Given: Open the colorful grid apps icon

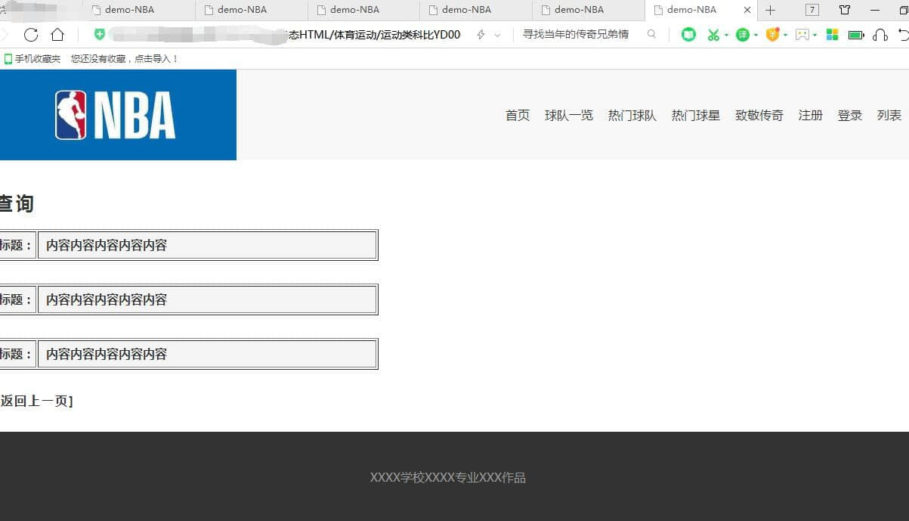Looking at the screenshot, I should 832,35.
